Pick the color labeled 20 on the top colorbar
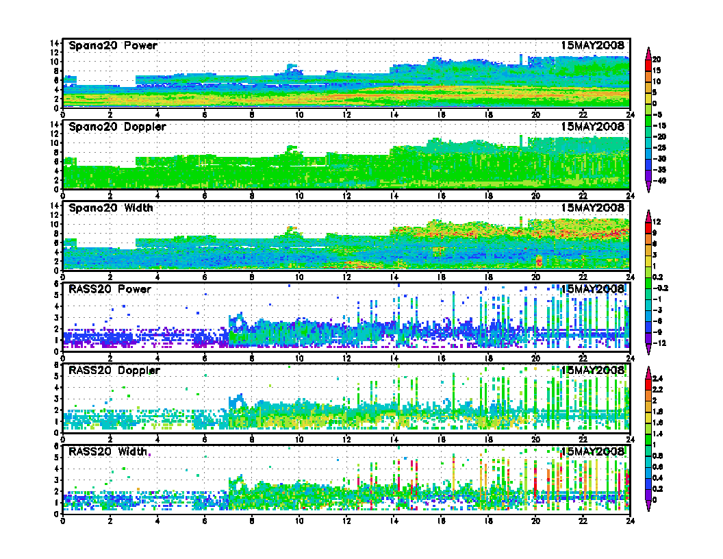This screenshot has width=723, height=559. tap(648, 59)
